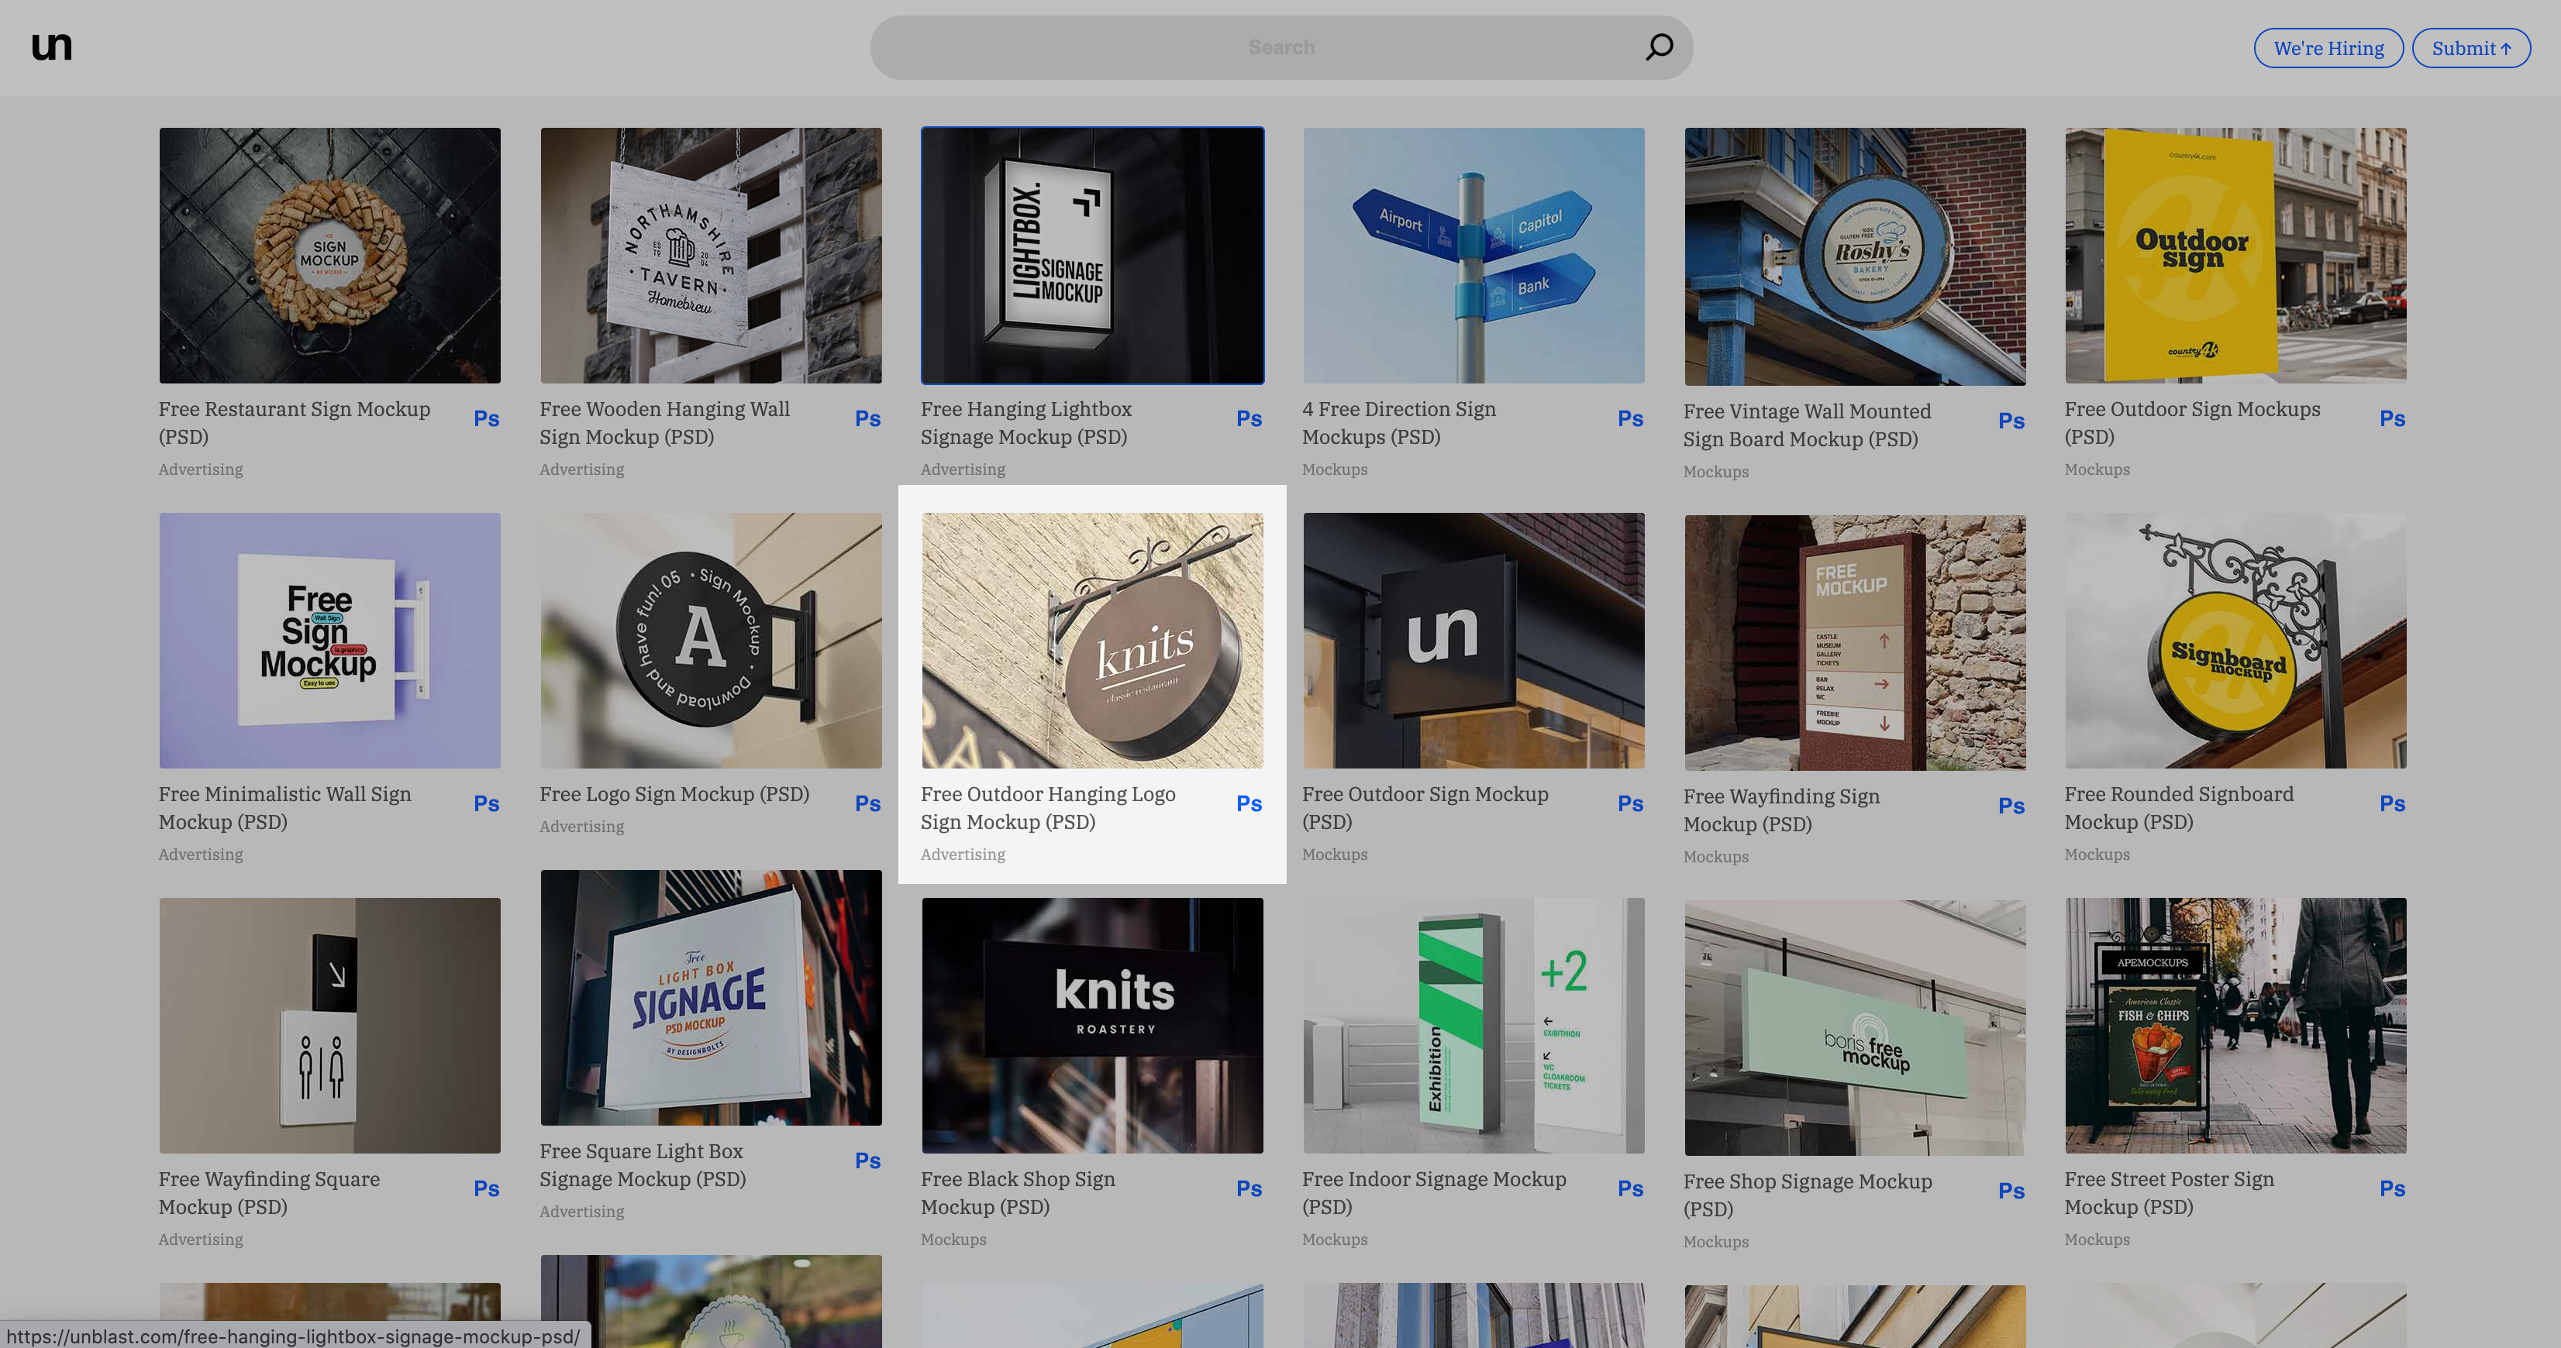Click Mockups category under Free Outdoor Sign Mockups

coord(2096,469)
